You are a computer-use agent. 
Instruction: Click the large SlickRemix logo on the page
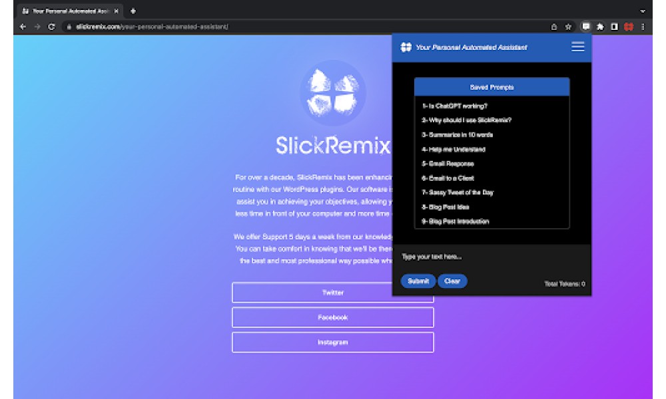332,93
